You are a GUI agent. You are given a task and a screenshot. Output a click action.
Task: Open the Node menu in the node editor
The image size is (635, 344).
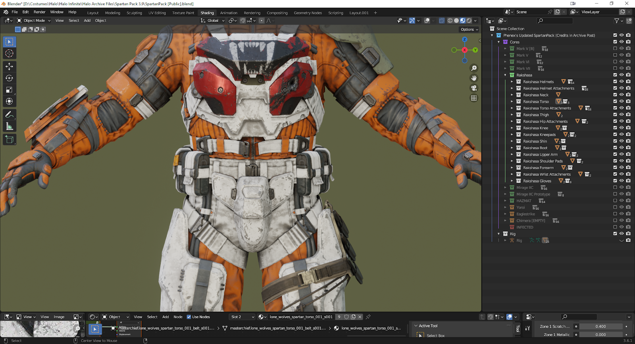(178, 317)
